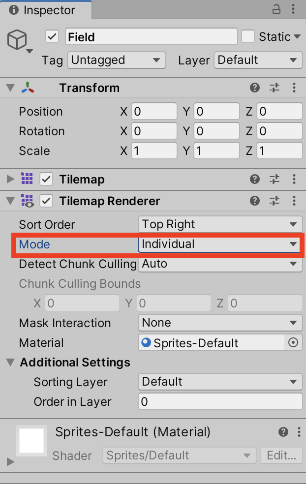
Task: Open Tilemap component help icon
Action: pos(255,180)
